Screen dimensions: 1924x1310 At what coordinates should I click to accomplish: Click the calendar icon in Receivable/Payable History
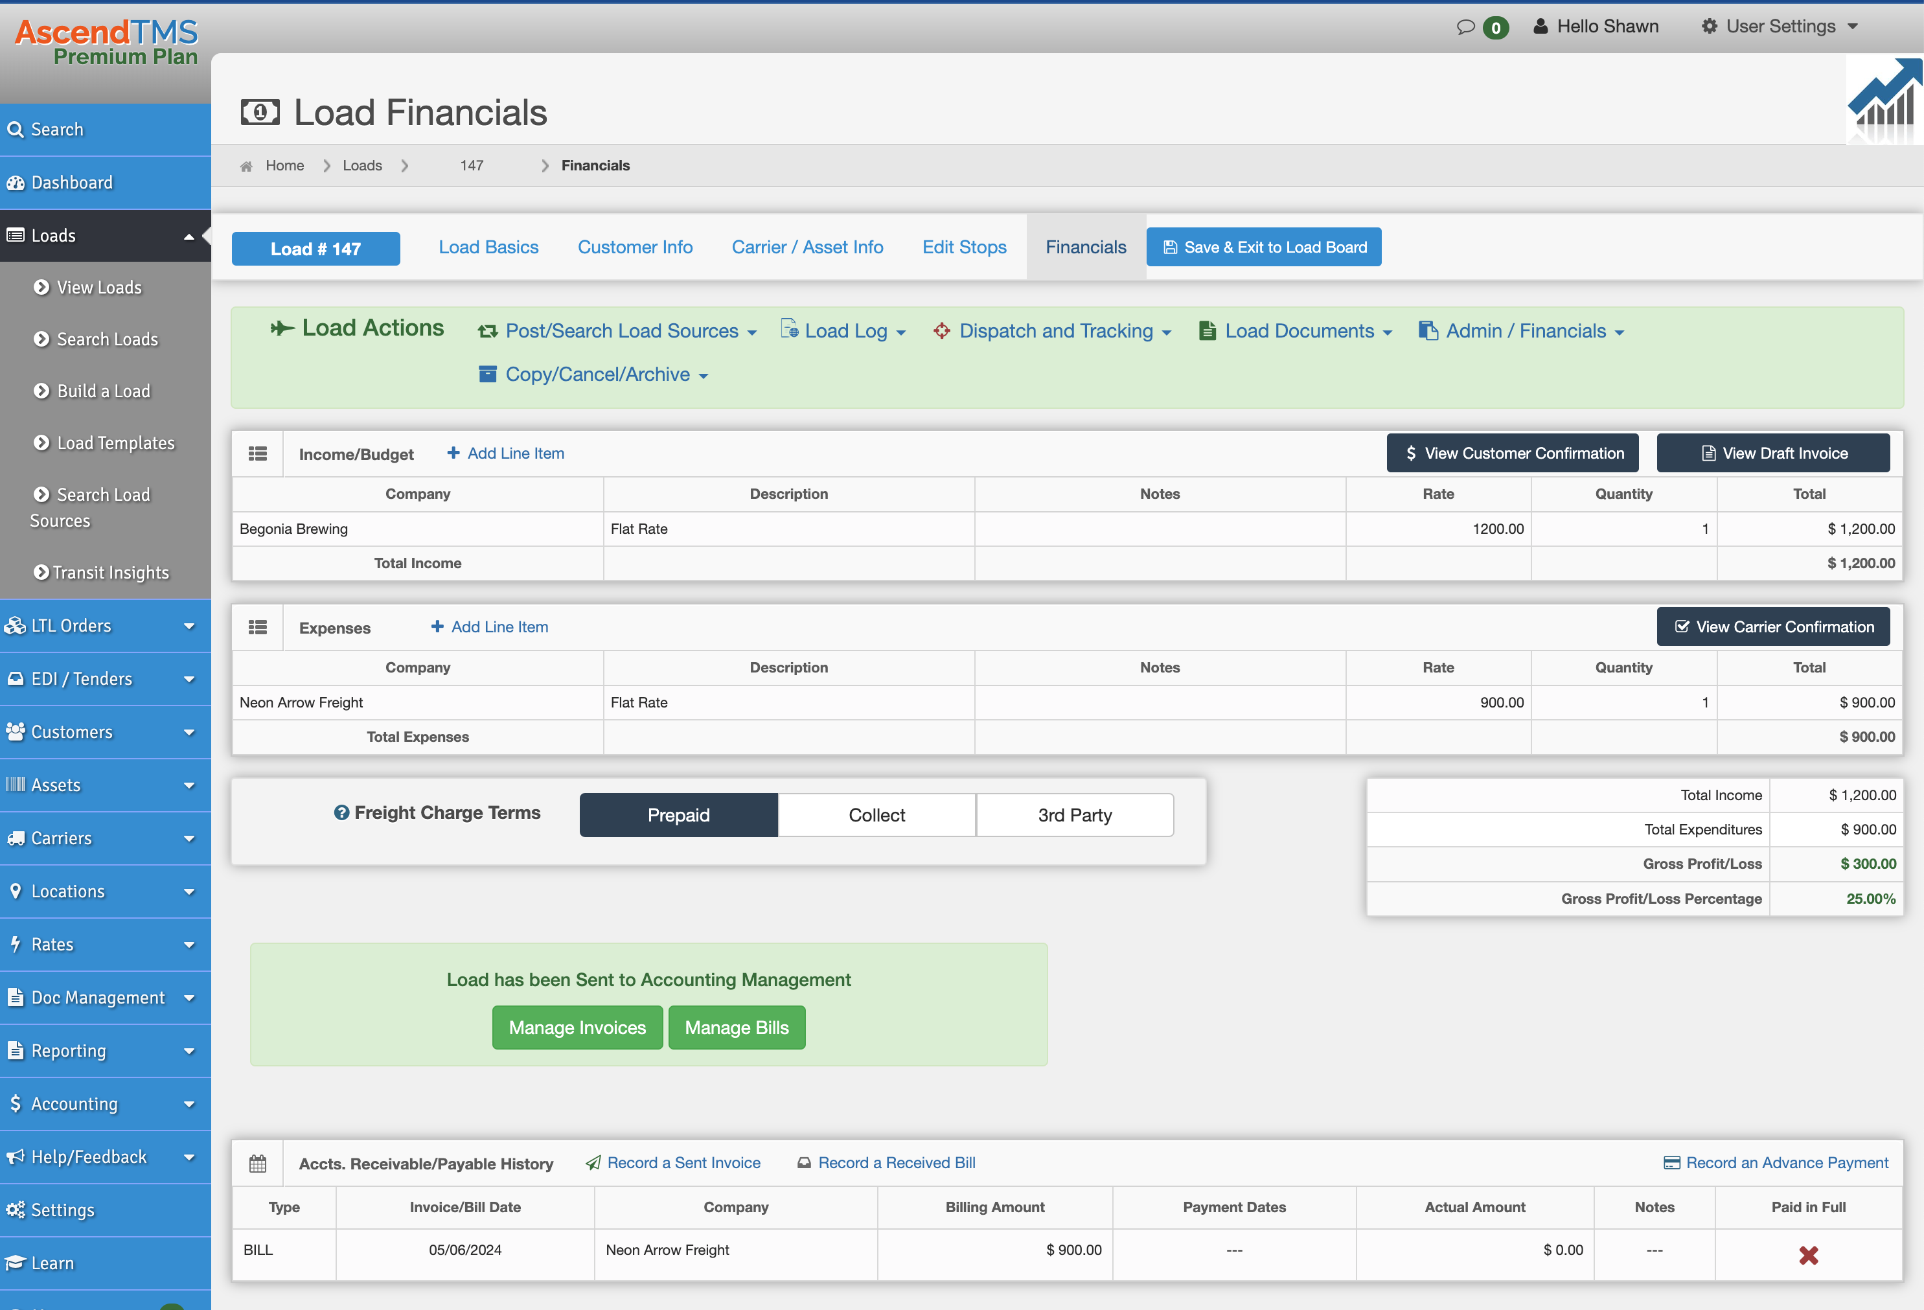tap(257, 1164)
